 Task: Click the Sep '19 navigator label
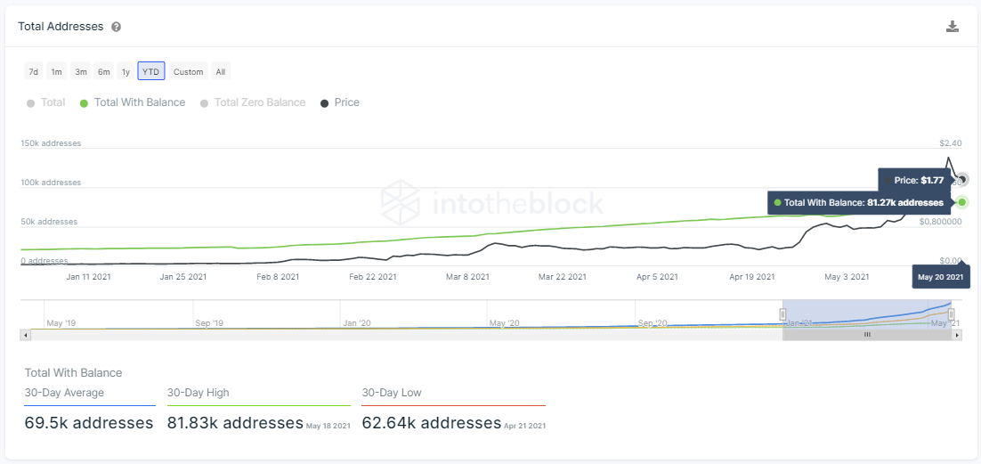coord(209,323)
